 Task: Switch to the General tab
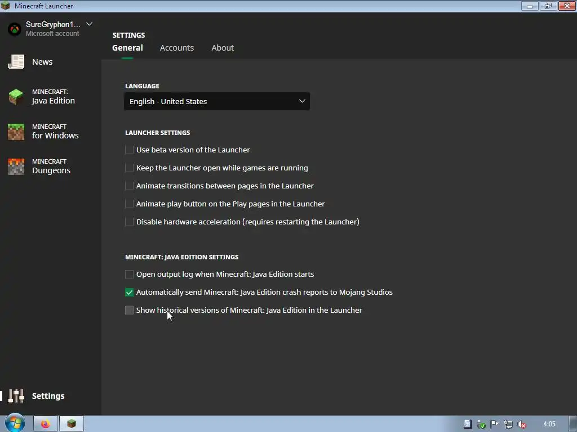click(x=127, y=48)
